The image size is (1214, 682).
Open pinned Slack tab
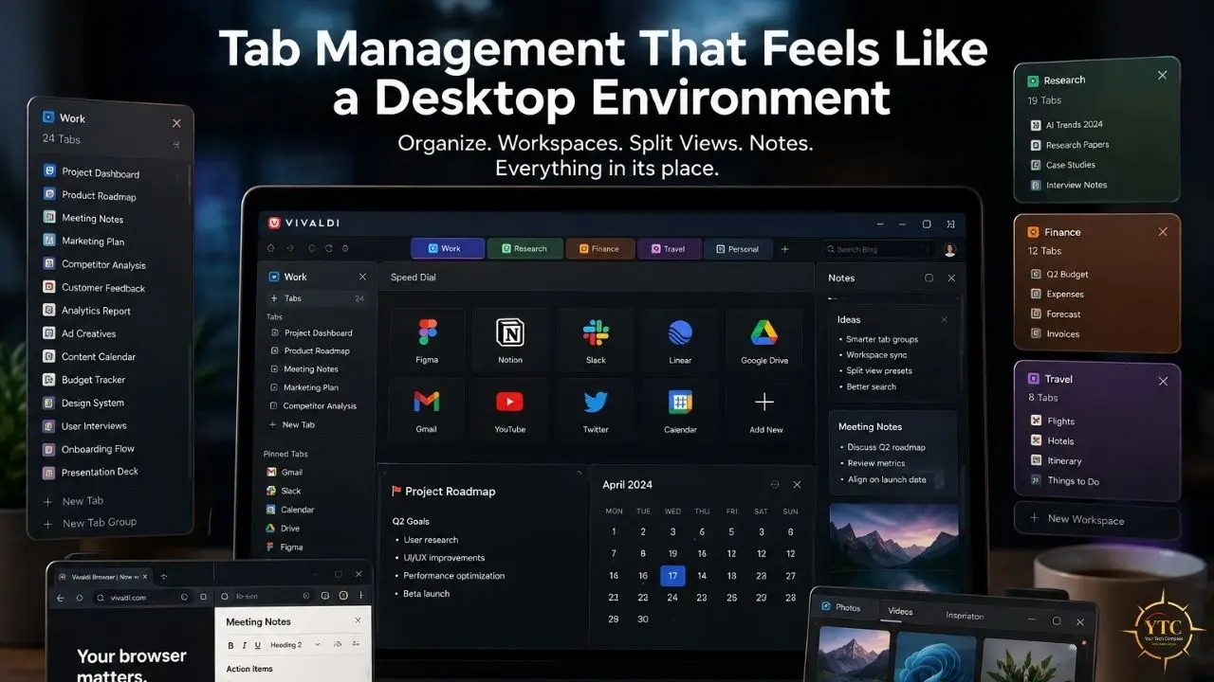(x=284, y=491)
